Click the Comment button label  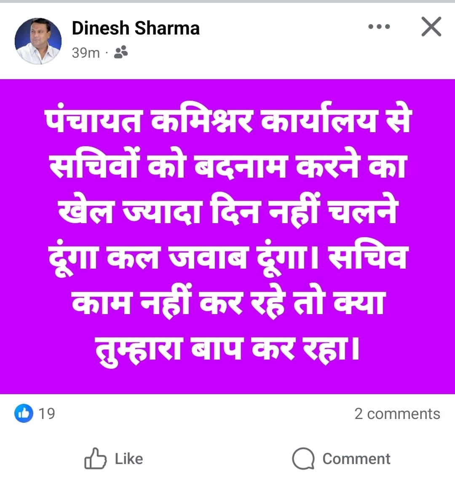(x=356, y=459)
